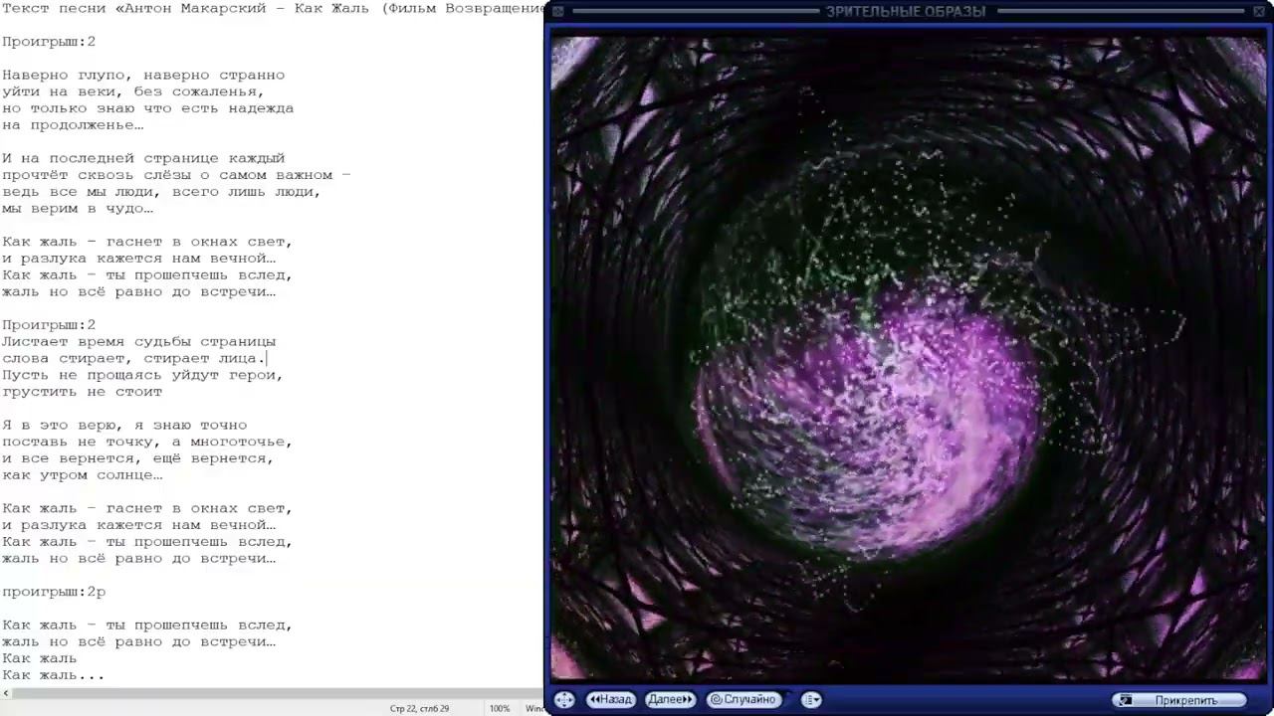The width and height of the screenshot is (1274, 716).
Task: Click line мы верим в чудо…
Action: pyautogui.click(x=78, y=209)
